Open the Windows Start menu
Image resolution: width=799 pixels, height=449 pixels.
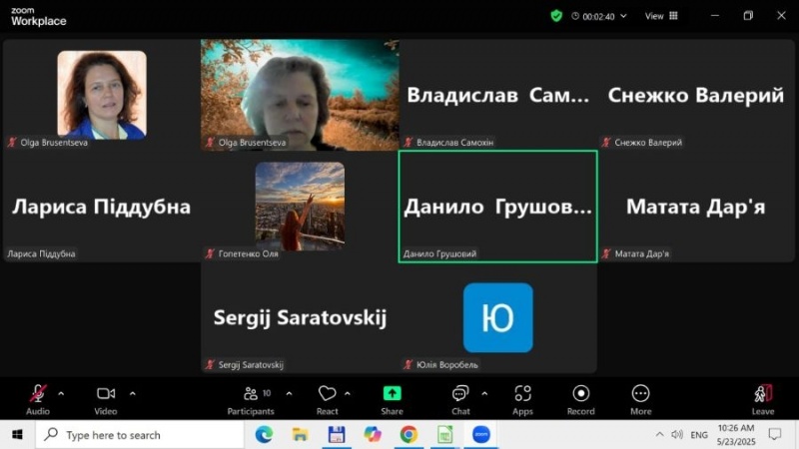pyautogui.click(x=17, y=435)
